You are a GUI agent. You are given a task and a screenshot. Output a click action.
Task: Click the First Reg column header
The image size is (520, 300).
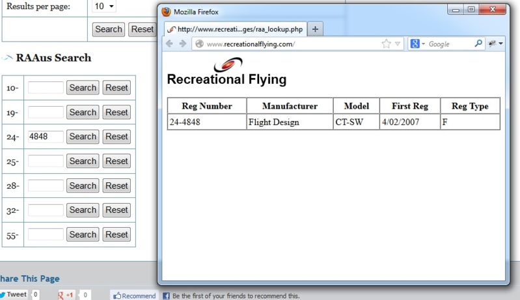[x=410, y=106]
